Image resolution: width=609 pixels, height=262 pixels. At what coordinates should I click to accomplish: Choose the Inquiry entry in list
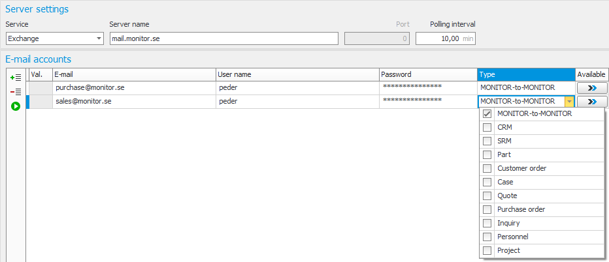[x=508, y=224]
